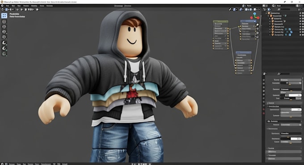Viewport: 304px width, 165px height.
Task: Click the editor-type icon in properties panel header
Action: click(x=265, y=74)
